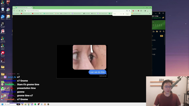Open the calculator bookmark

(x=87, y=14)
